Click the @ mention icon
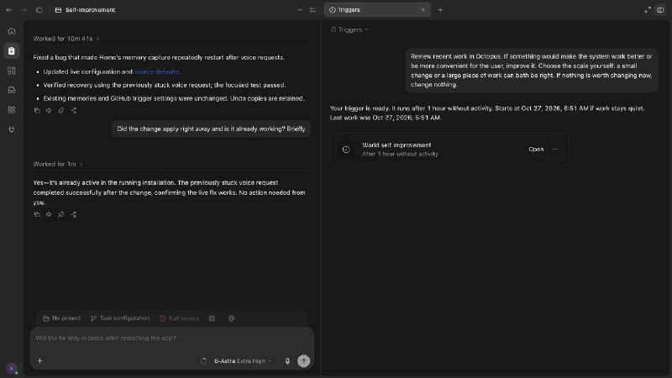 pos(232,318)
